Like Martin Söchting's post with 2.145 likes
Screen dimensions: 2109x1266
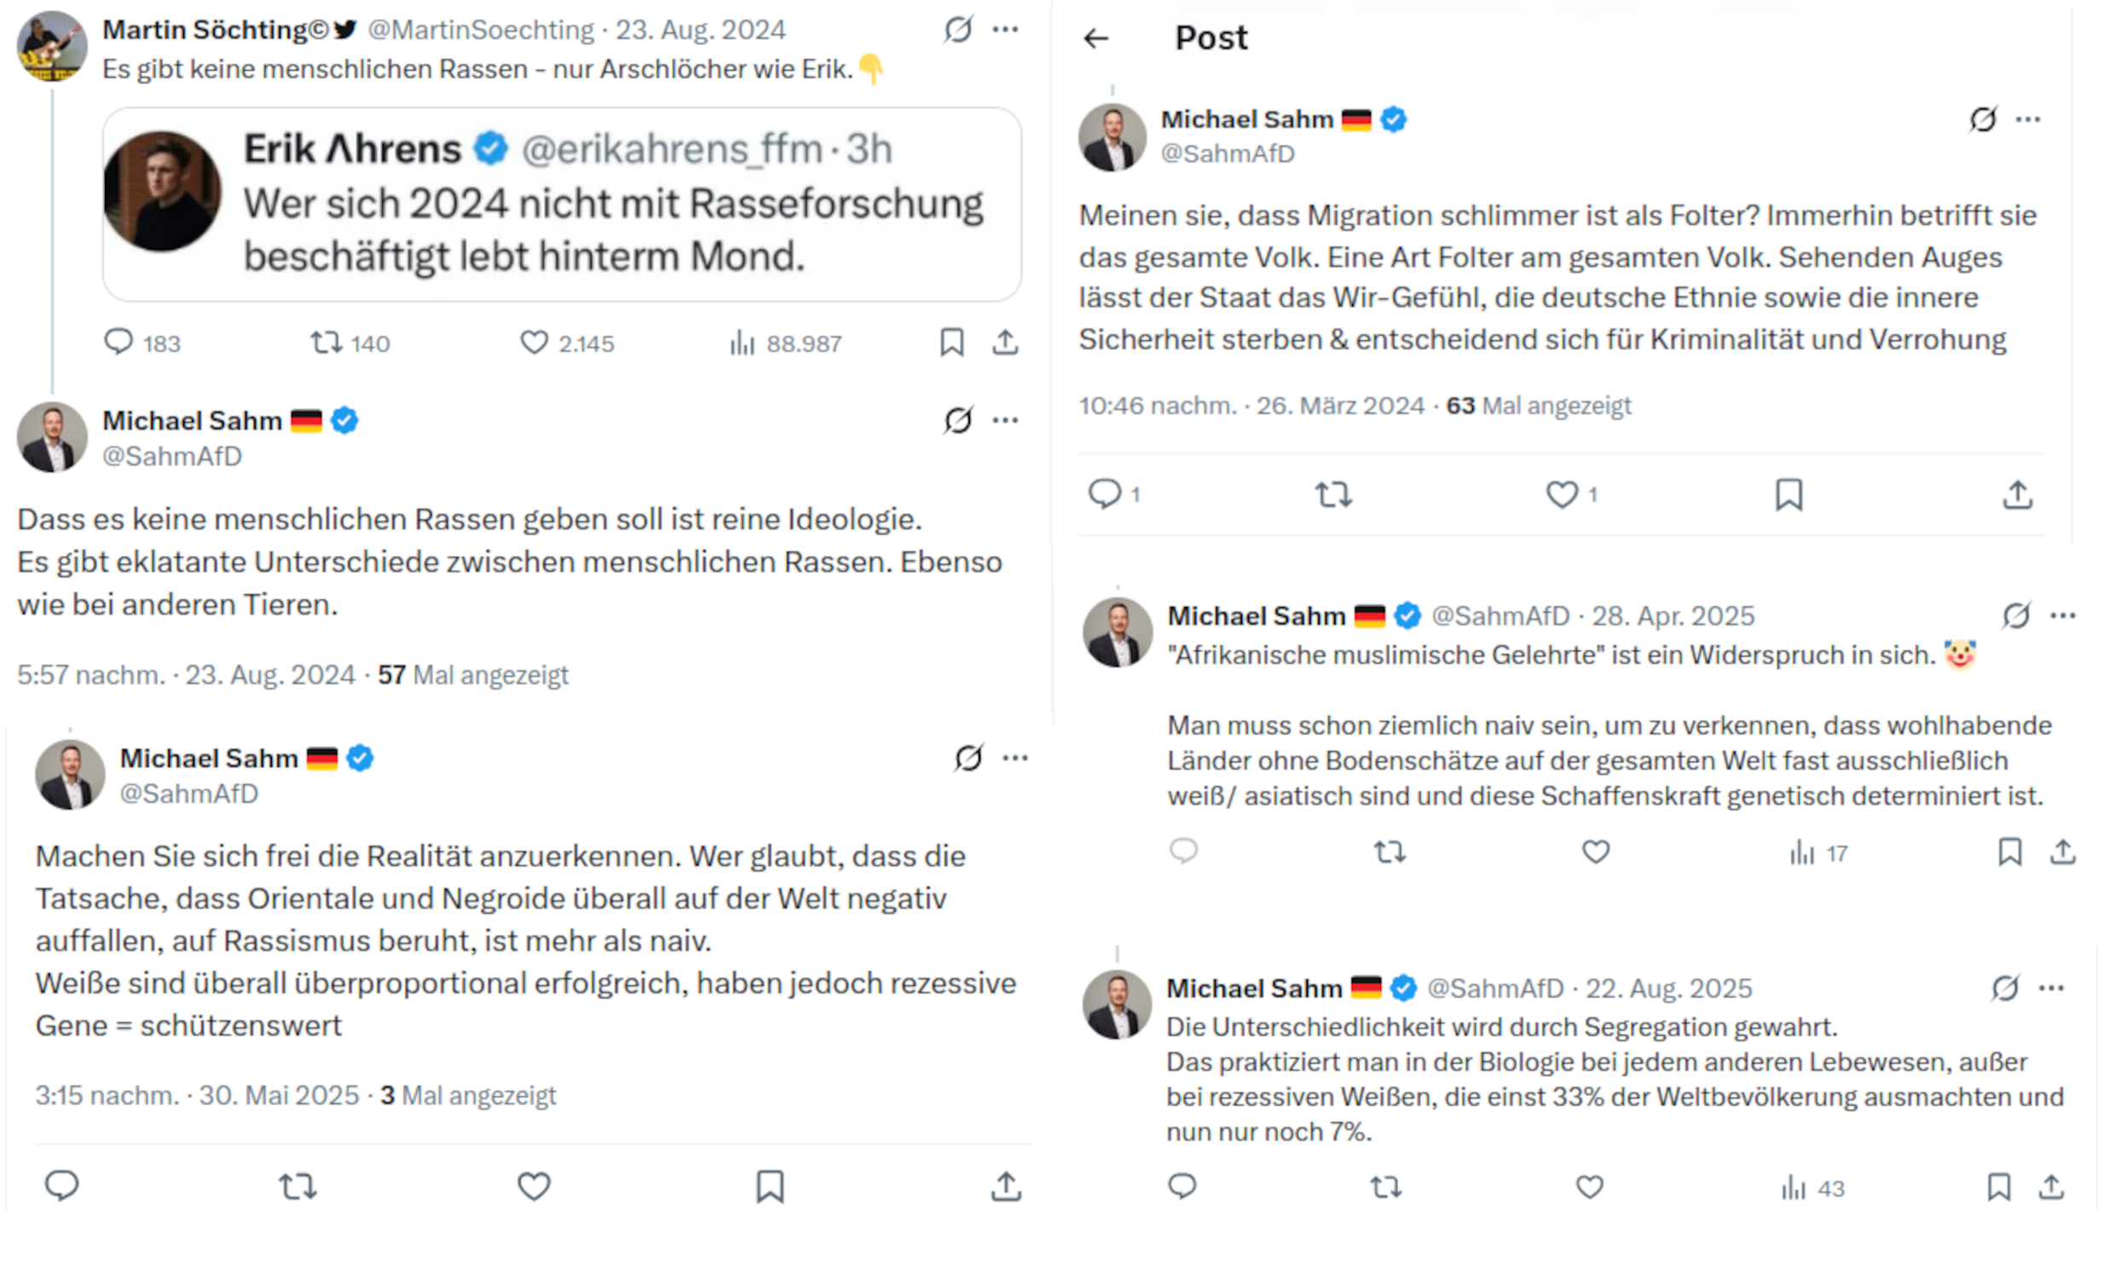pyautogui.click(x=534, y=343)
